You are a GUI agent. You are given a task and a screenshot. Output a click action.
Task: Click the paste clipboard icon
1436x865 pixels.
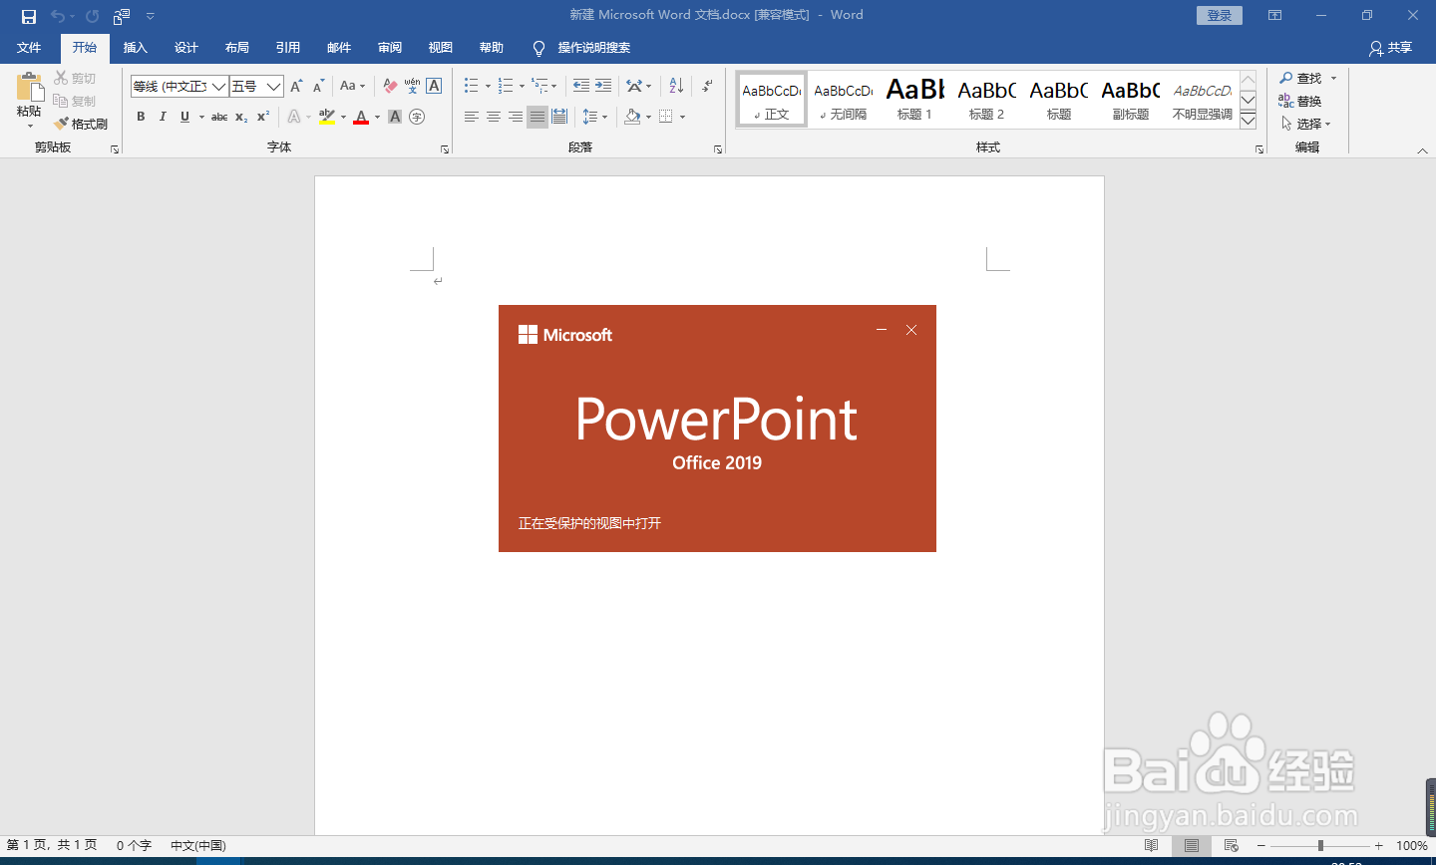[30, 88]
